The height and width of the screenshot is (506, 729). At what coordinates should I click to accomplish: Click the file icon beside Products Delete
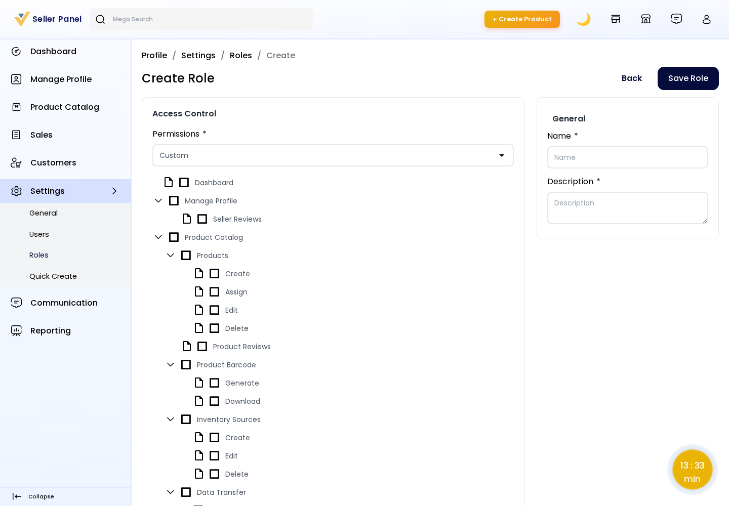click(x=199, y=328)
